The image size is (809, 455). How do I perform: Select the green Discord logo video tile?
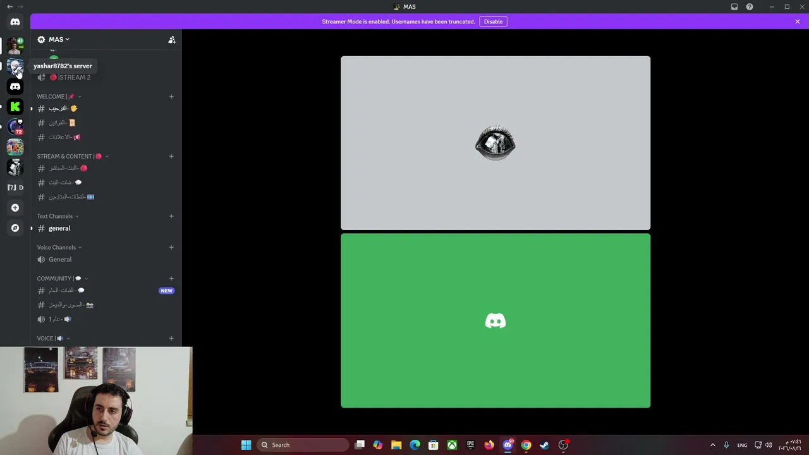[x=496, y=321]
